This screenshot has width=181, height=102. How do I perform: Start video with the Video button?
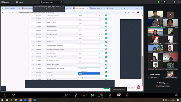point(14,95)
